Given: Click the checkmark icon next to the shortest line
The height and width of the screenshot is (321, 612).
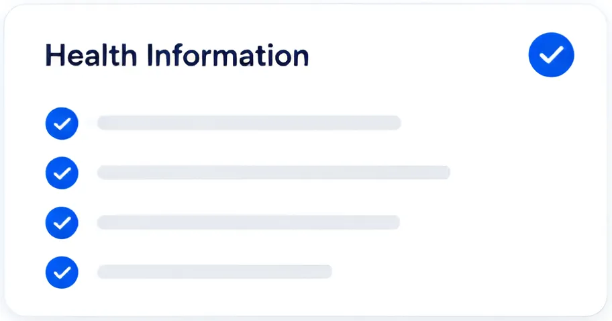Looking at the screenshot, I should click(62, 273).
